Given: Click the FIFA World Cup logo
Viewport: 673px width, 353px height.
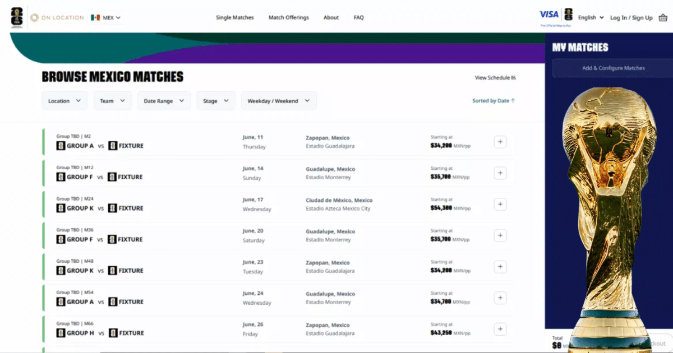Looking at the screenshot, I should [17, 17].
